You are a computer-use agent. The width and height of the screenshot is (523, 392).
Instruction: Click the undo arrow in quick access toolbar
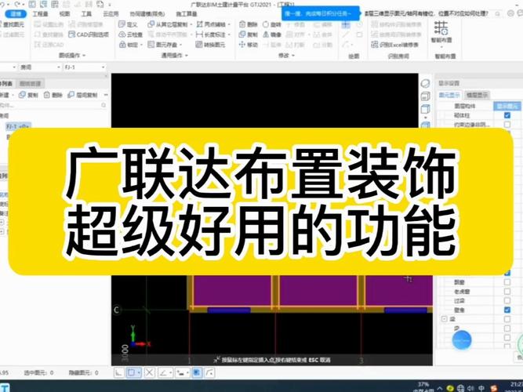pos(2,5)
